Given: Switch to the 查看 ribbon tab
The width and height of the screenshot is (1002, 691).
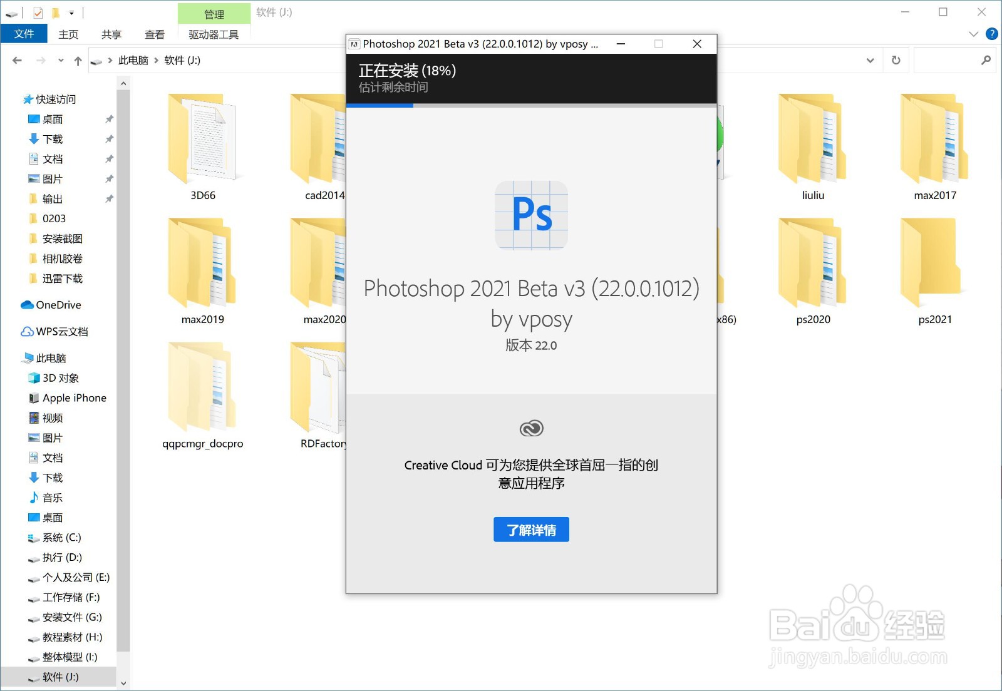Looking at the screenshot, I should click(155, 34).
